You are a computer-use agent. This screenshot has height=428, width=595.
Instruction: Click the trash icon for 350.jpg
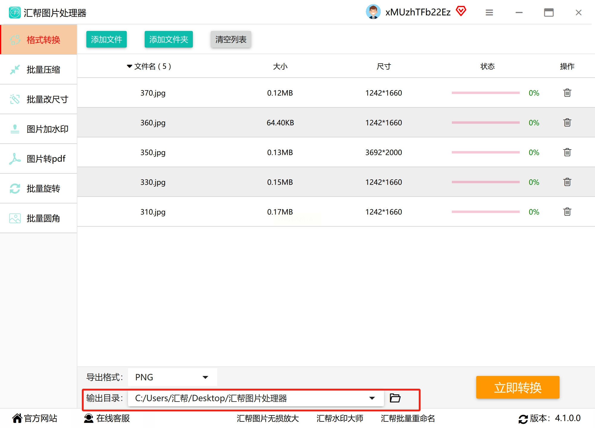pyautogui.click(x=567, y=152)
